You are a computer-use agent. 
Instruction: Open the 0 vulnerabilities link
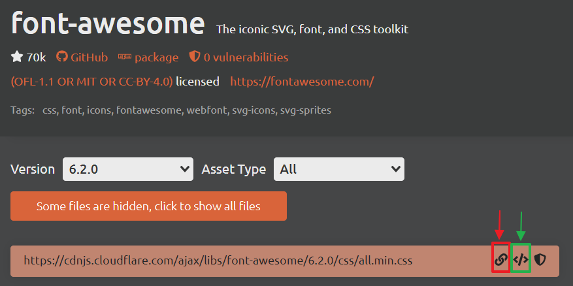click(246, 57)
